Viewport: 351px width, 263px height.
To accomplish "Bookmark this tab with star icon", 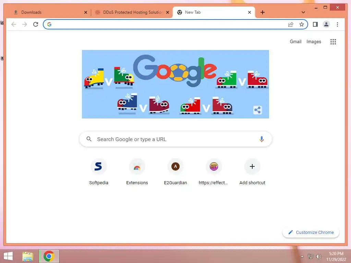I will (x=302, y=24).
